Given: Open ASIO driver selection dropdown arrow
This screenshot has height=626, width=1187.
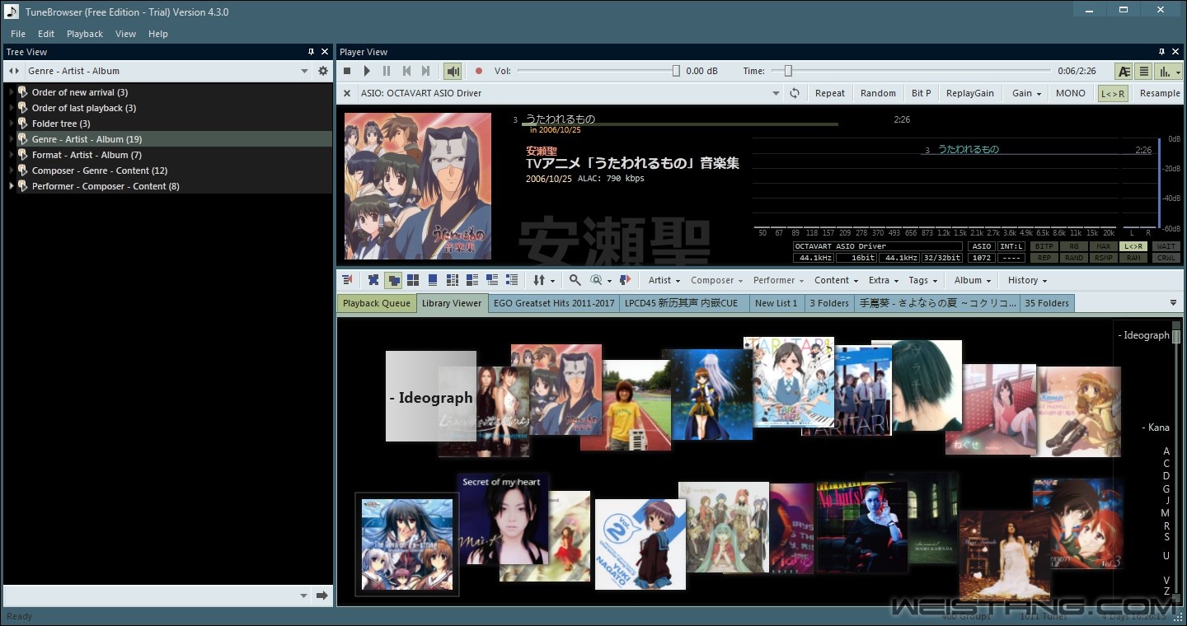Looking at the screenshot, I should 776,93.
